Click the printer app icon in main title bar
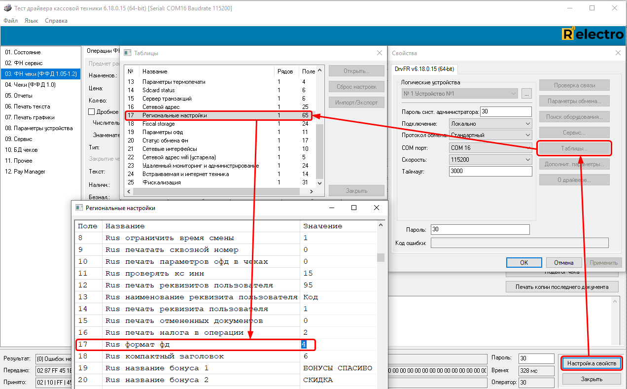 7,8
